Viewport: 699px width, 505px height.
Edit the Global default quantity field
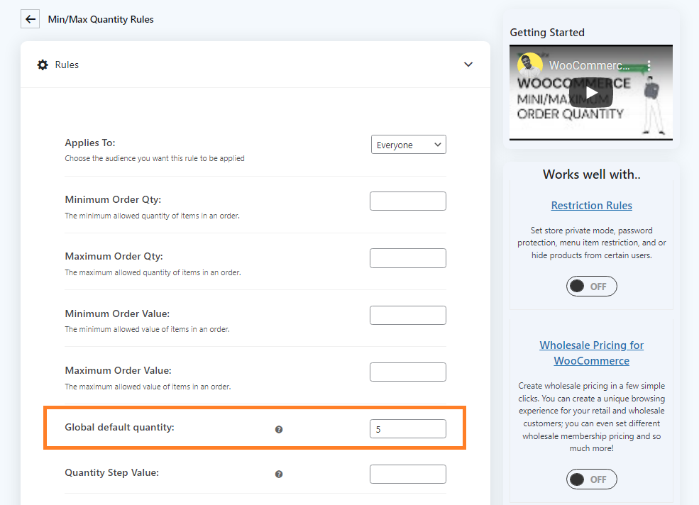408,429
